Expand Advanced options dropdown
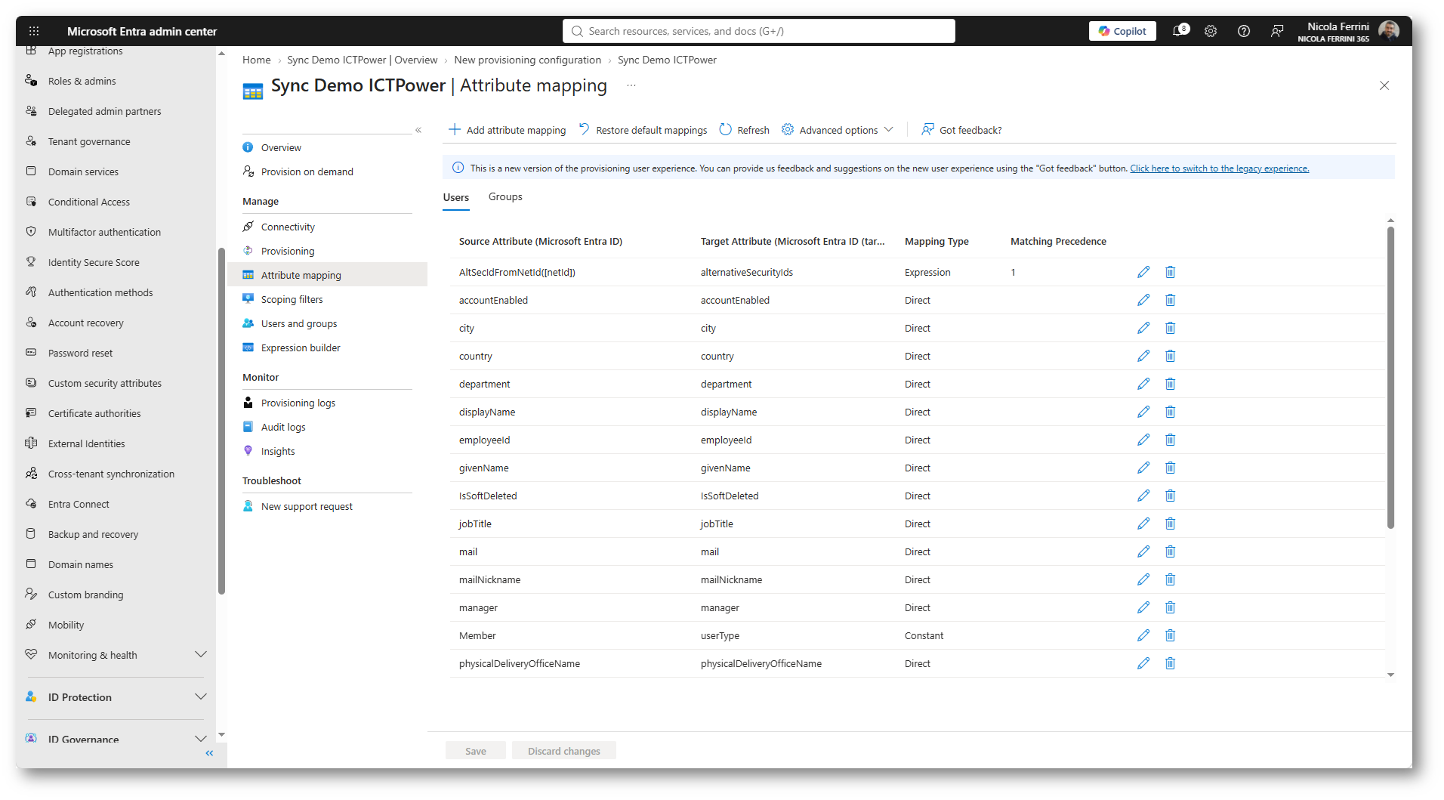This screenshot has height=800, width=1444. coord(838,130)
